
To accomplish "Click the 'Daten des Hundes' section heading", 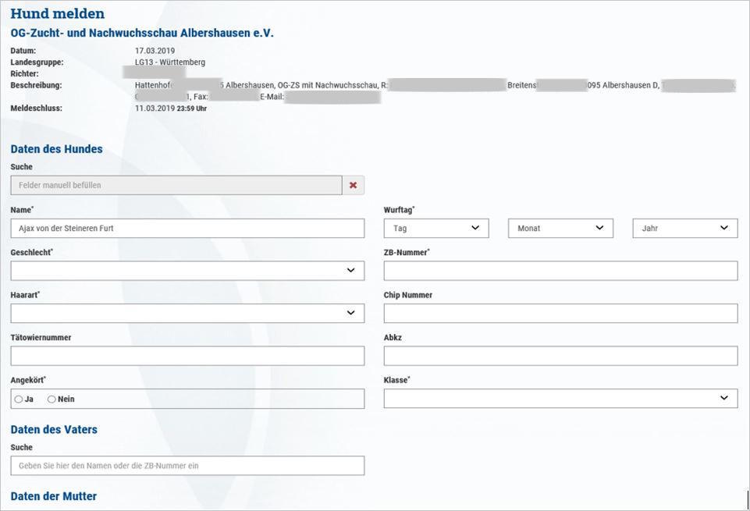I will pos(56,149).
